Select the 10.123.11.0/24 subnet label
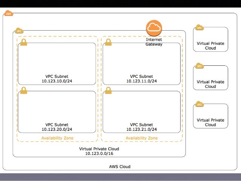 (142, 81)
